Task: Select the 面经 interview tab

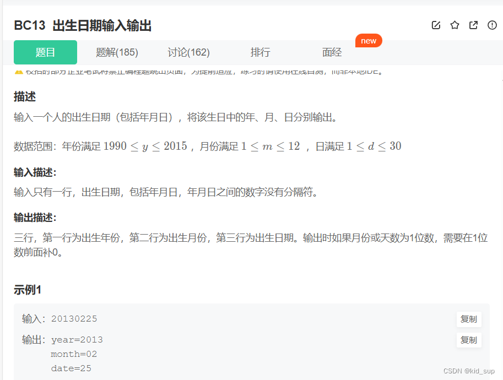Action: coord(332,52)
